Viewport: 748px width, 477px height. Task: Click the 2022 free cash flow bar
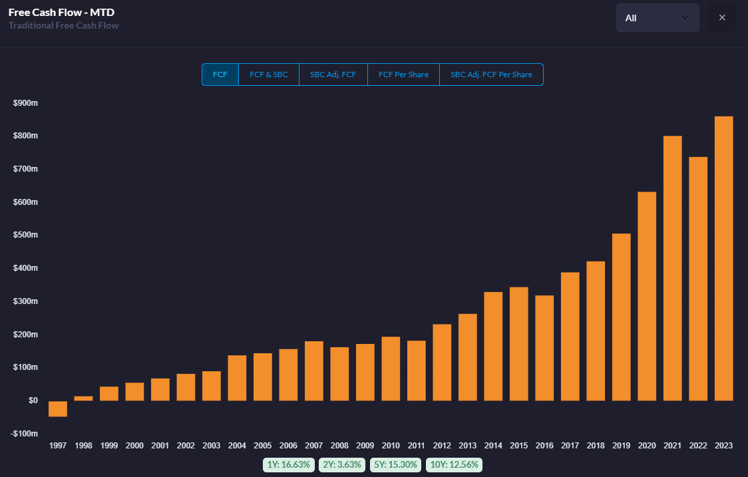click(x=698, y=279)
